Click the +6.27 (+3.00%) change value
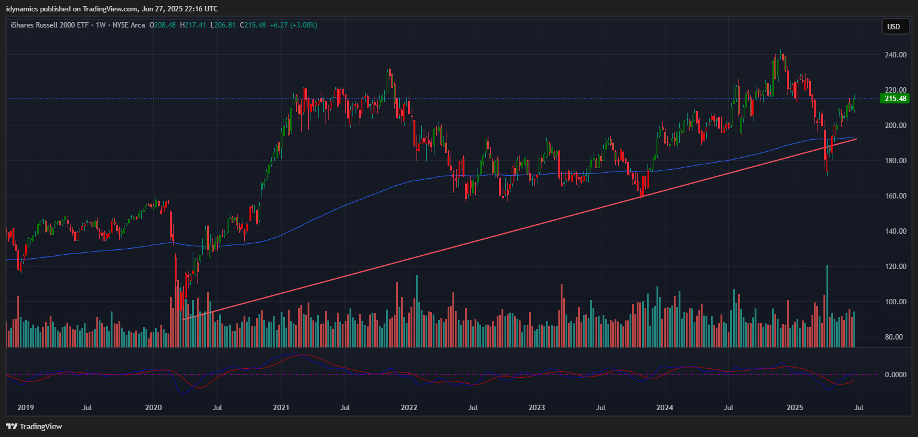This screenshot has height=437, width=918. [293, 25]
